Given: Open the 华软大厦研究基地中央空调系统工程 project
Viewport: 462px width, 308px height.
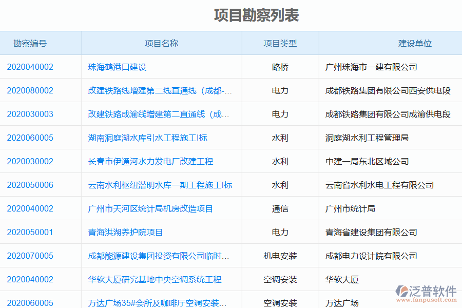Looking at the screenshot, I should (143, 279).
